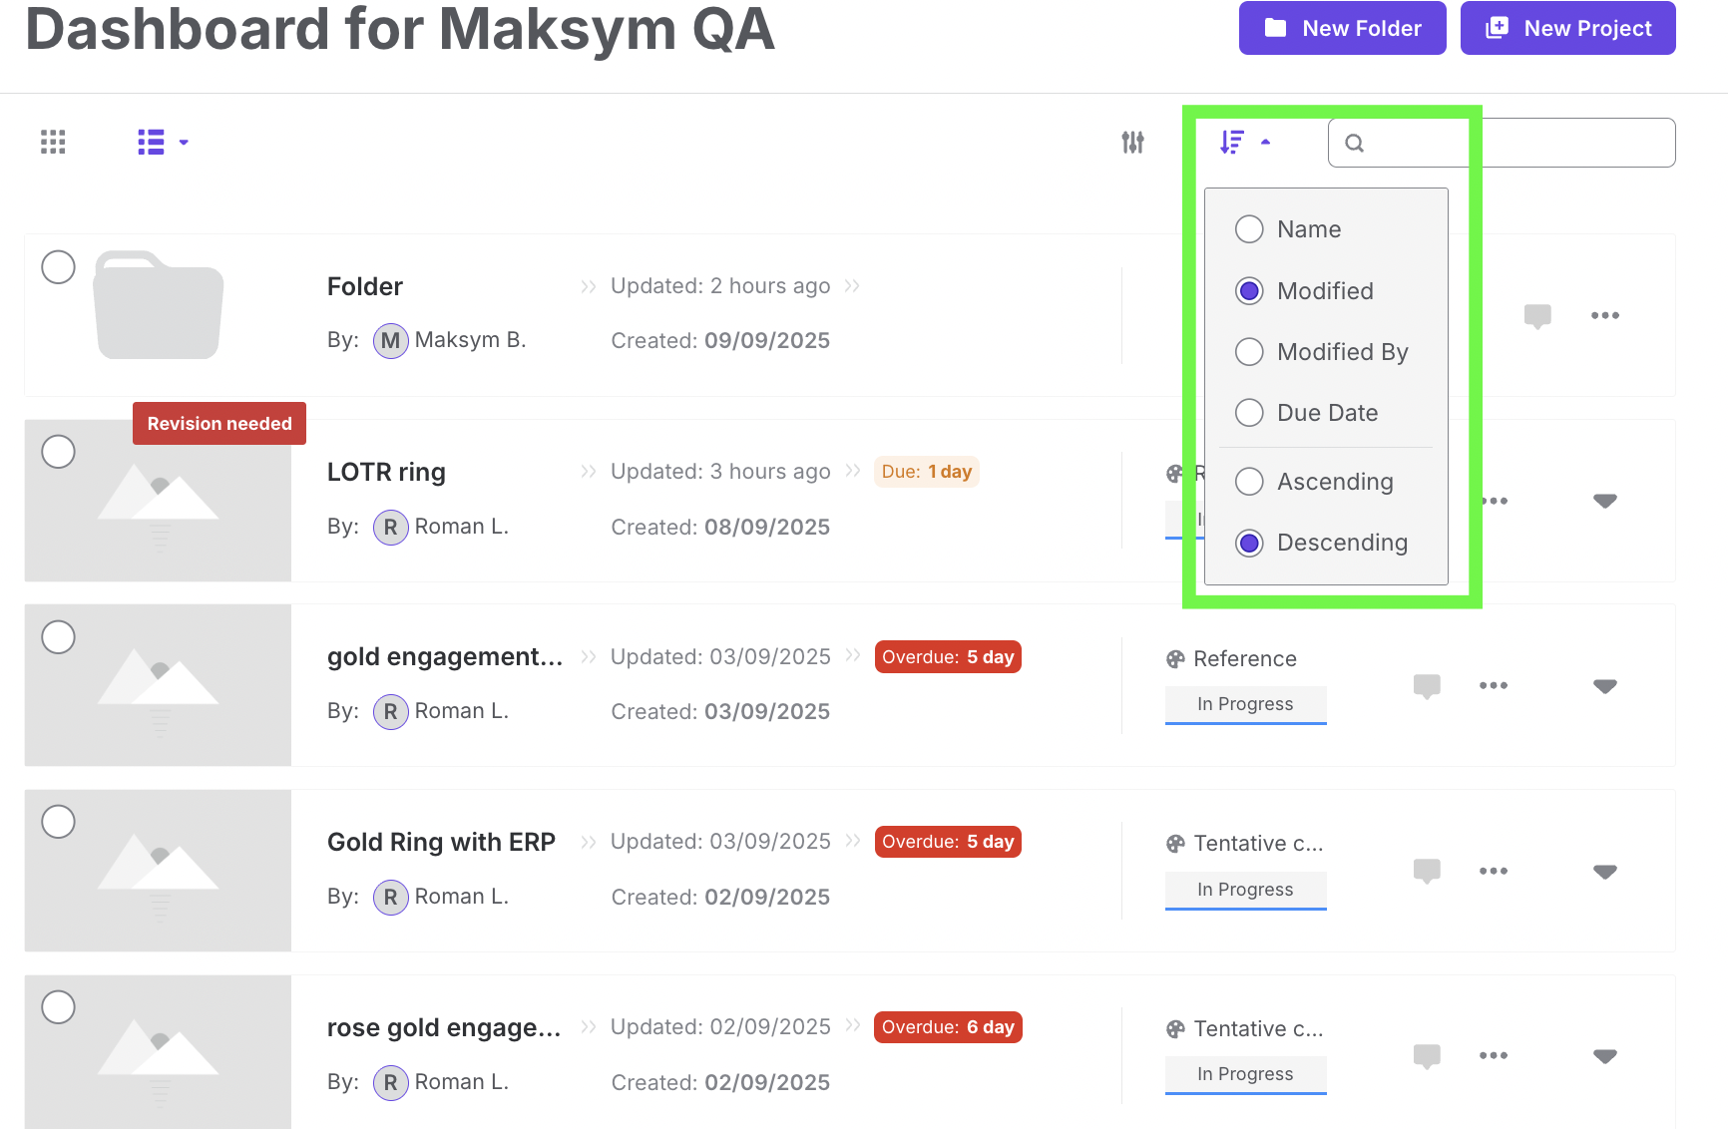Expand the rose gold engagement row
Viewport: 1728px width, 1129px height.
point(1604,1056)
